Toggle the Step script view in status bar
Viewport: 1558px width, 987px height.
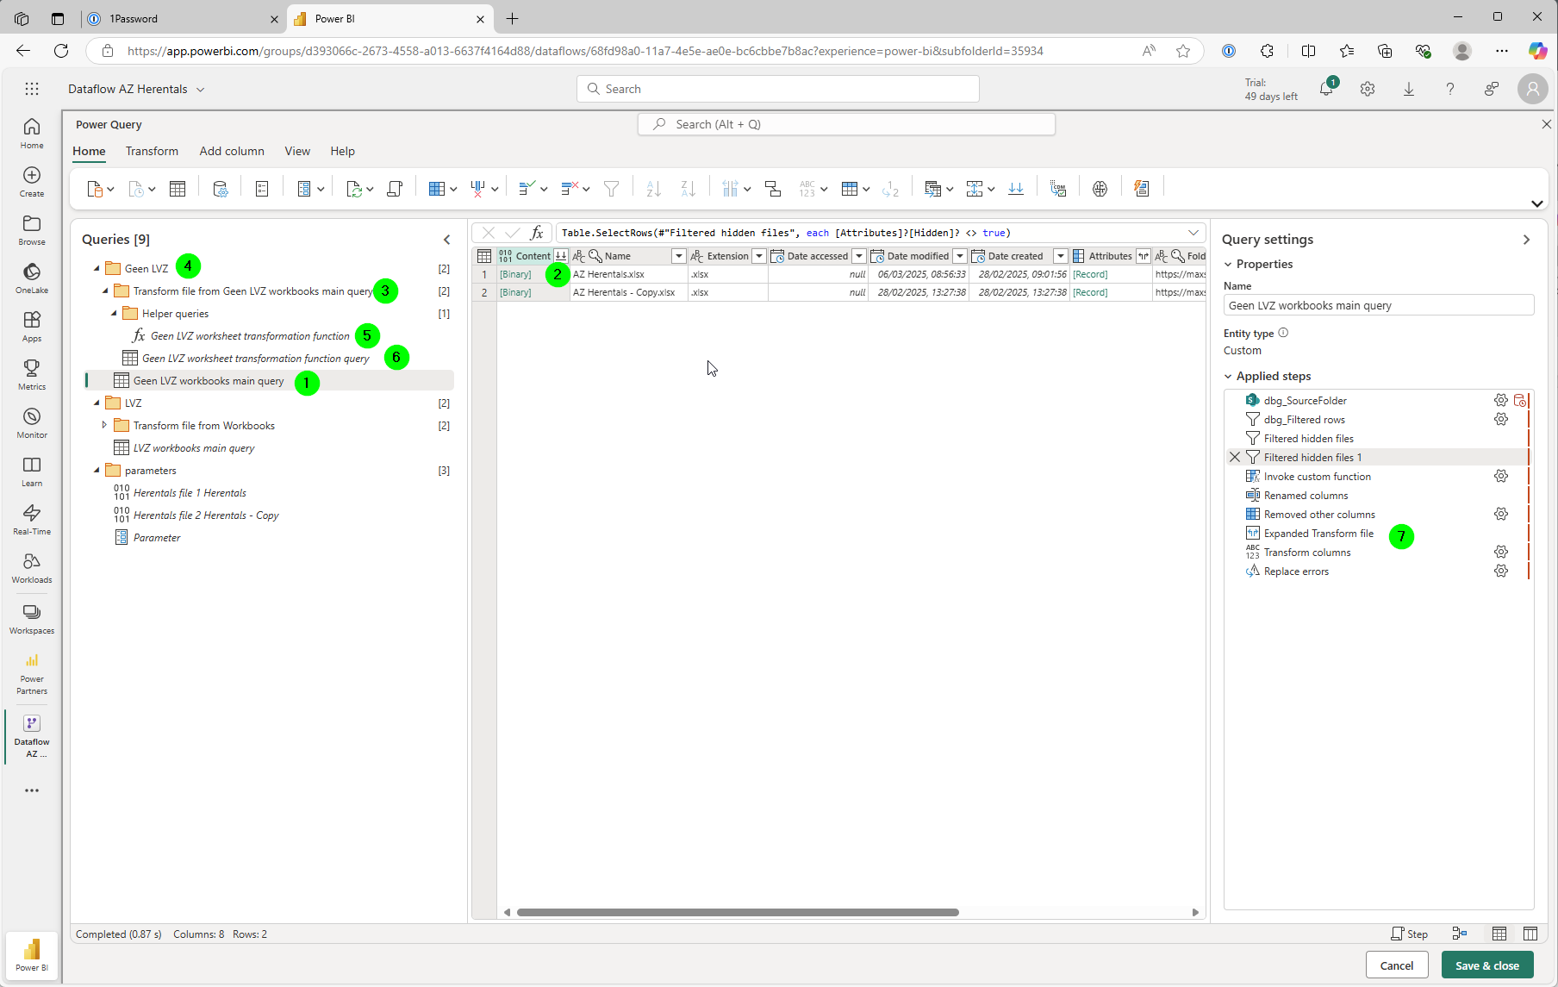coord(1409,934)
